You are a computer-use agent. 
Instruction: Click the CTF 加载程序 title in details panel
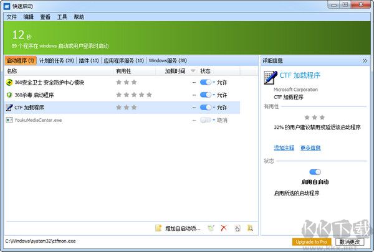pos(300,75)
